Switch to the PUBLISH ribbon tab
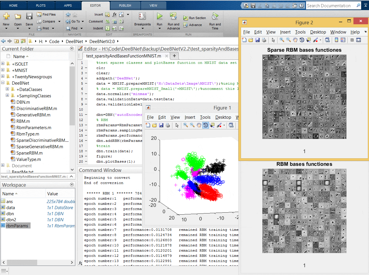The height and width of the screenshot is (275, 369). [x=125, y=5]
